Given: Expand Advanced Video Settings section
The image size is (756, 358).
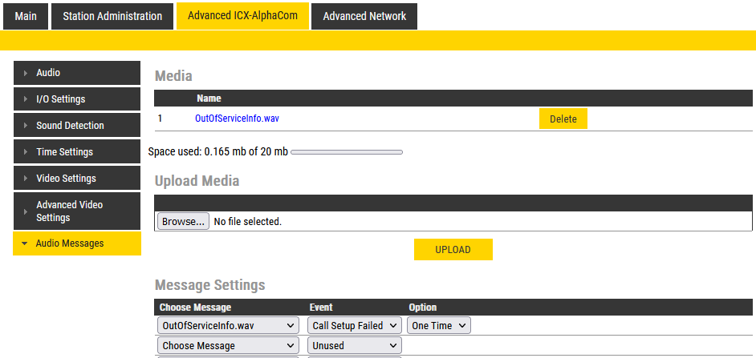Looking at the screenshot, I should coord(77,211).
